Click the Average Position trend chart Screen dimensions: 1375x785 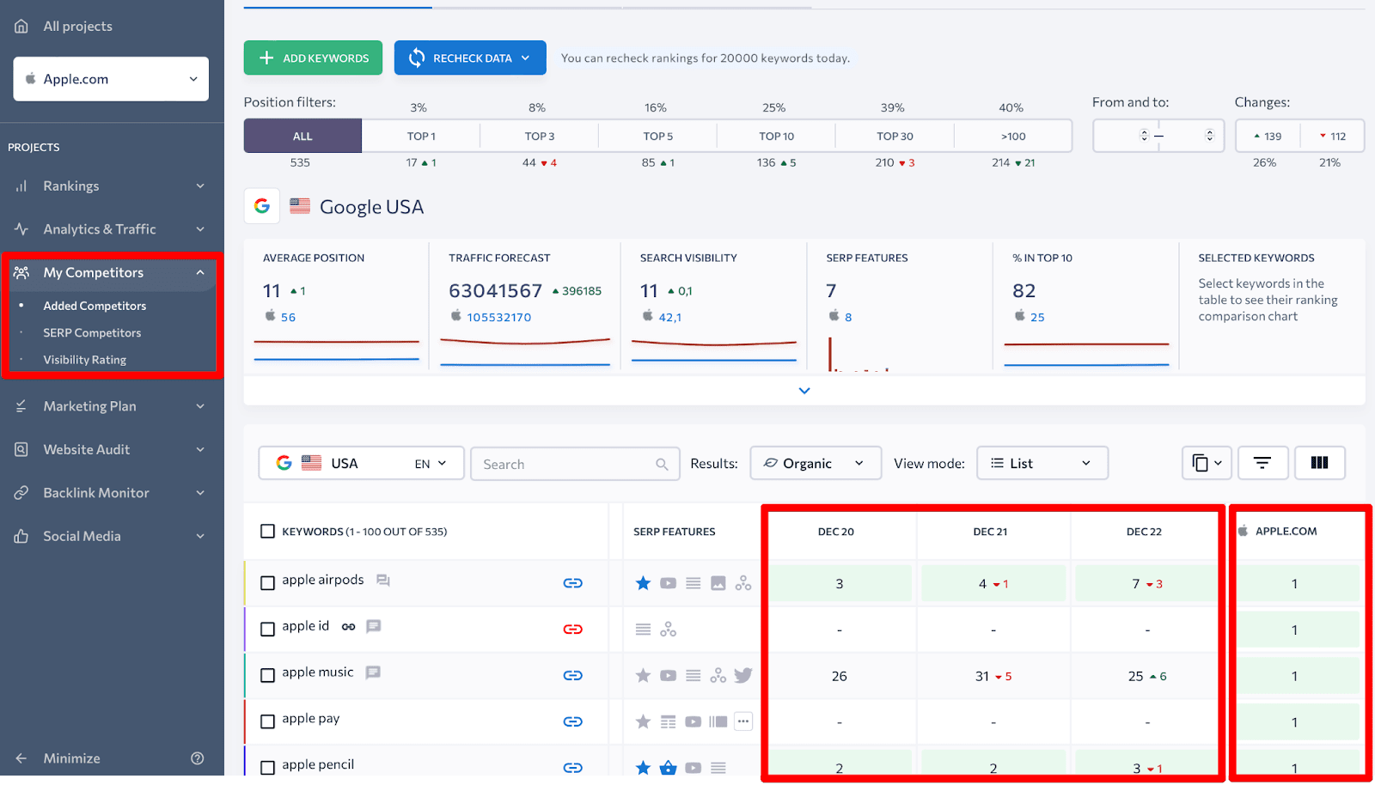[x=336, y=350]
